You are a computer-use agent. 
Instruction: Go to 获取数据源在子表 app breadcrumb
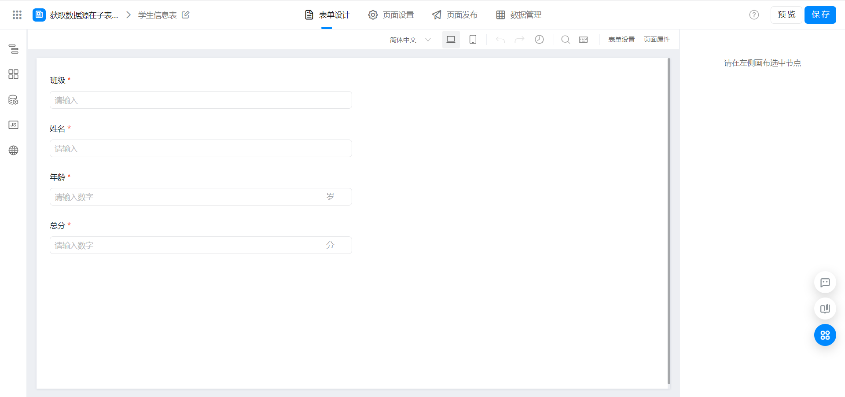pos(84,15)
